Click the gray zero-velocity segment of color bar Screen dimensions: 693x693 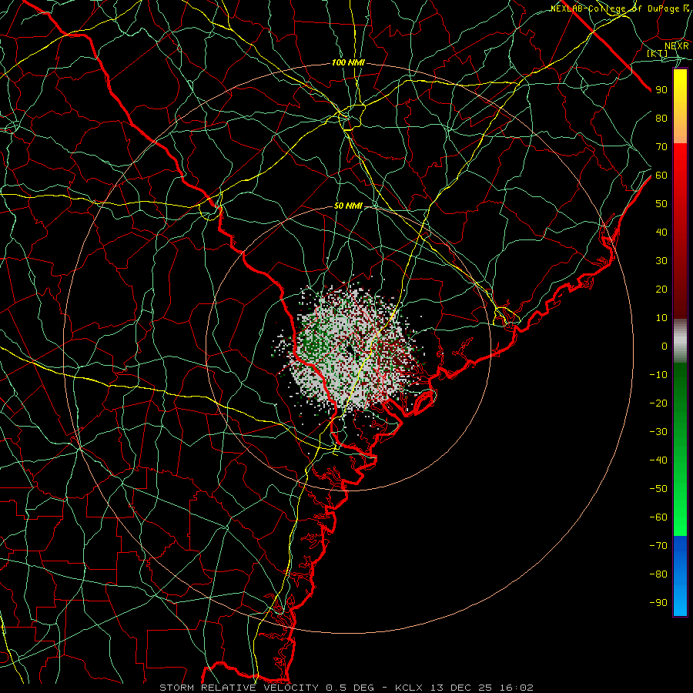(x=680, y=341)
